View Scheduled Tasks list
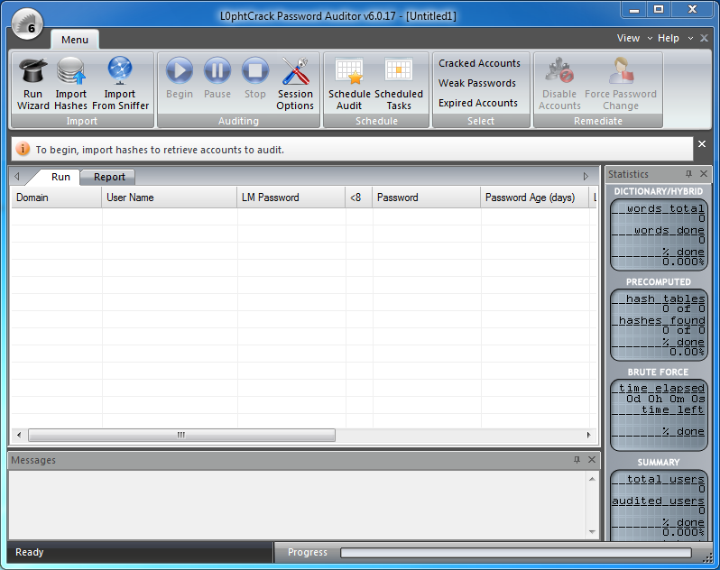720x570 pixels. (x=399, y=84)
